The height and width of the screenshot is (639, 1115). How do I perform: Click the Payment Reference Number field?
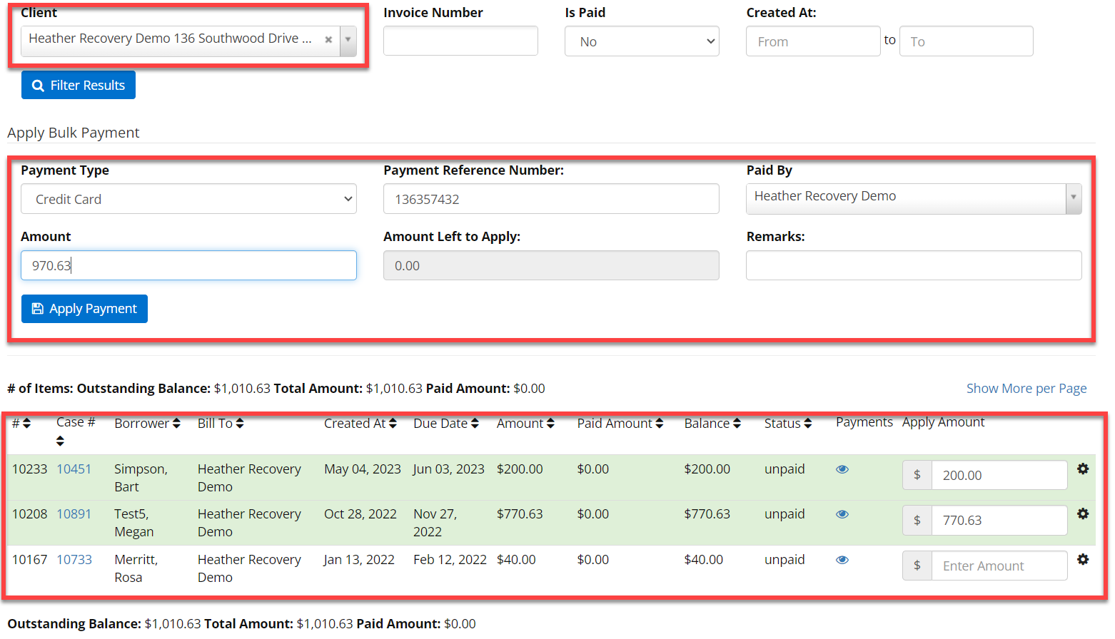[x=551, y=199]
